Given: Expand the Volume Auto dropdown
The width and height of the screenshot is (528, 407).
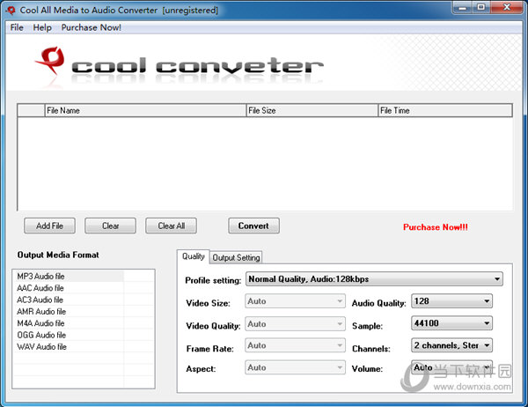Looking at the screenshot, I should coord(452,367).
